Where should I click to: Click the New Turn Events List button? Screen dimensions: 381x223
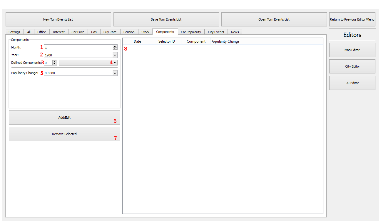click(x=58, y=19)
